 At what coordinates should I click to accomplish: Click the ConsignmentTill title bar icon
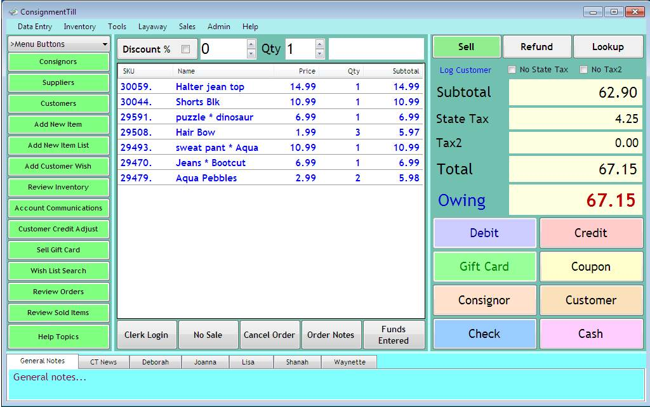(x=13, y=12)
